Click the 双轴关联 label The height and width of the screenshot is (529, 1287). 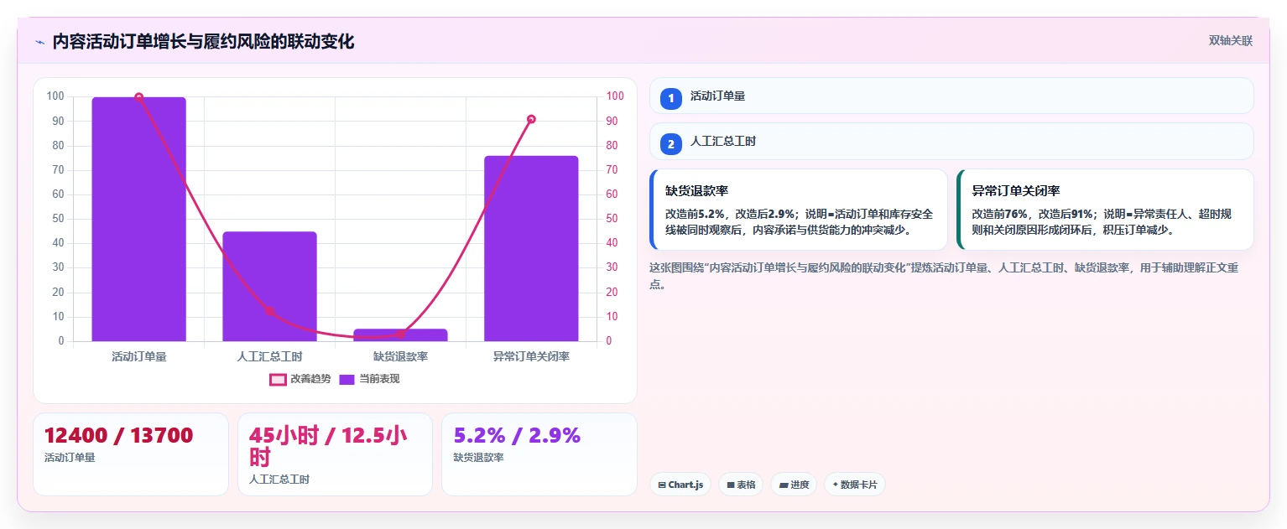tap(1230, 41)
